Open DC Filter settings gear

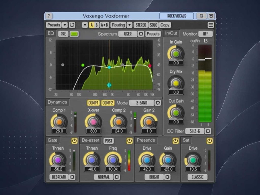(208, 131)
